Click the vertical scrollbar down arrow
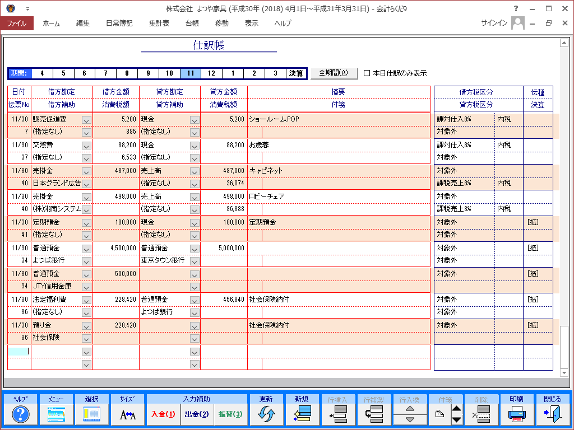The image size is (574, 430). point(564,372)
